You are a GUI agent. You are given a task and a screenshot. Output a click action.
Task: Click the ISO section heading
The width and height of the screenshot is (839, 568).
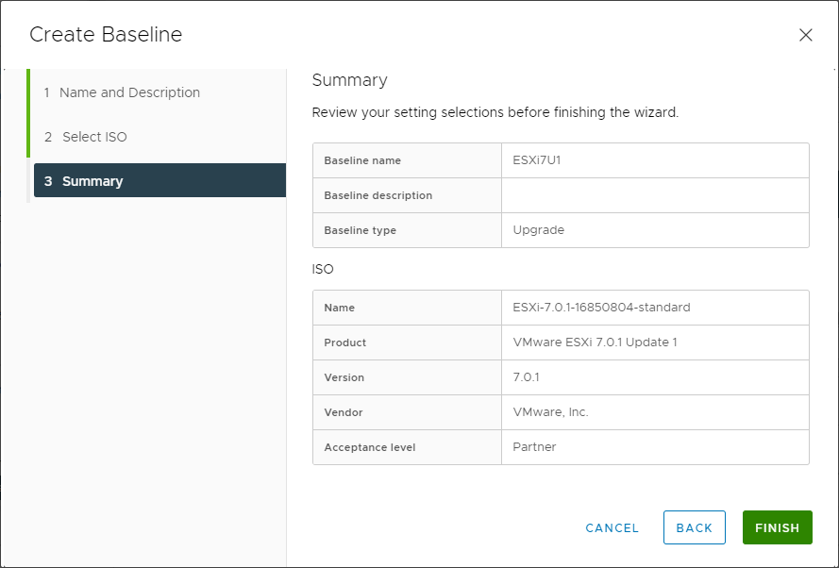point(323,269)
